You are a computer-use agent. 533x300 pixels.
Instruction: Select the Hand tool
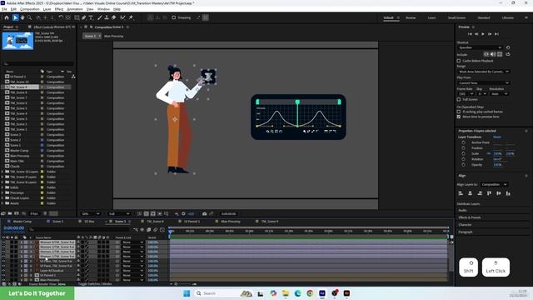coord(22,17)
